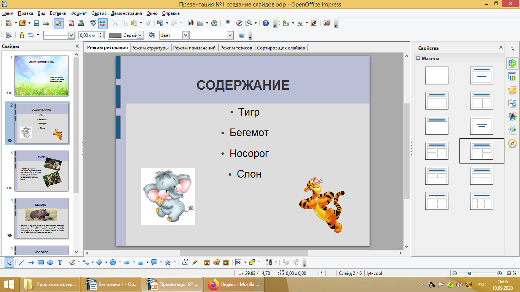
Task: Close the Свойства sidebar panel
Action: (501, 48)
